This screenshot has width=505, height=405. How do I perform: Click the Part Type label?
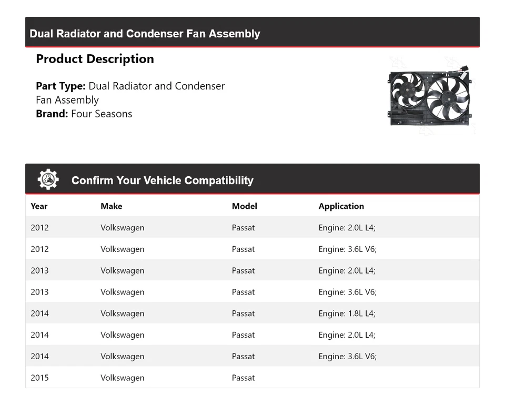click(60, 86)
